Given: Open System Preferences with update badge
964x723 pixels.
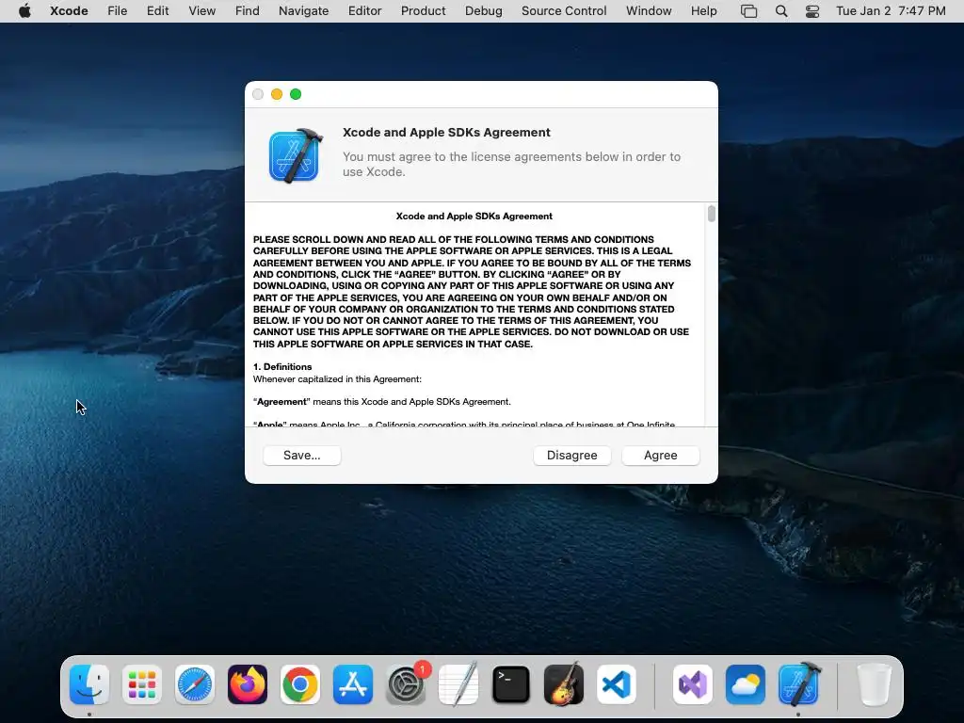Looking at the screenshot, I should coord(406,684).
